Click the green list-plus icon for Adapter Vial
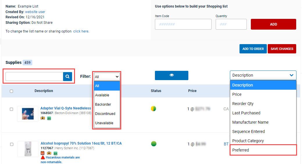302x164 pixels. [x=49, y=118]
